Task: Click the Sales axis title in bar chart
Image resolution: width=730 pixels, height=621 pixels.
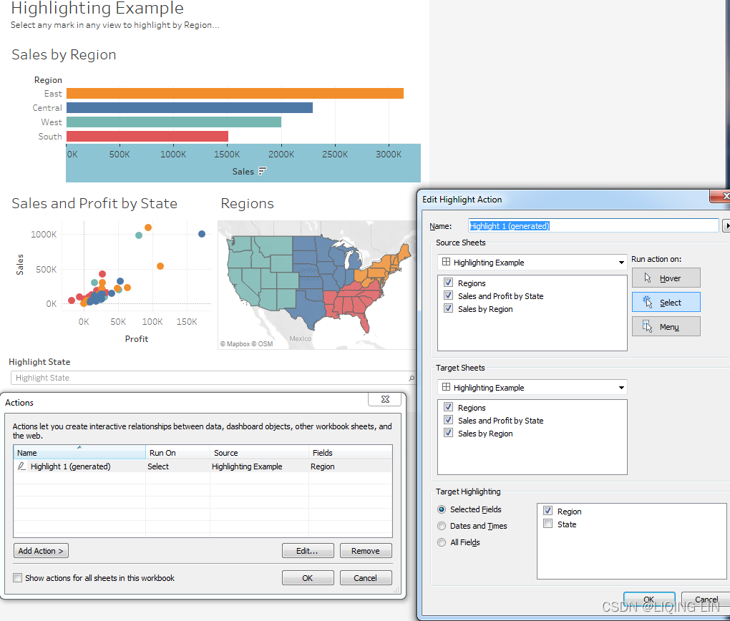Action: pos(243,171)
